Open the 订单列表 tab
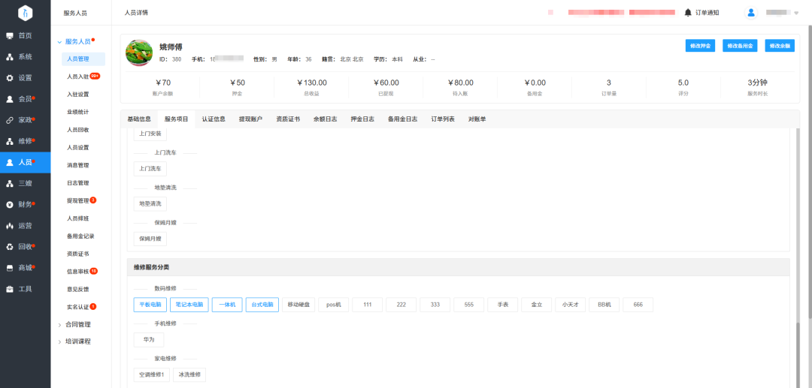812x388 pixels. coord(443,119)
